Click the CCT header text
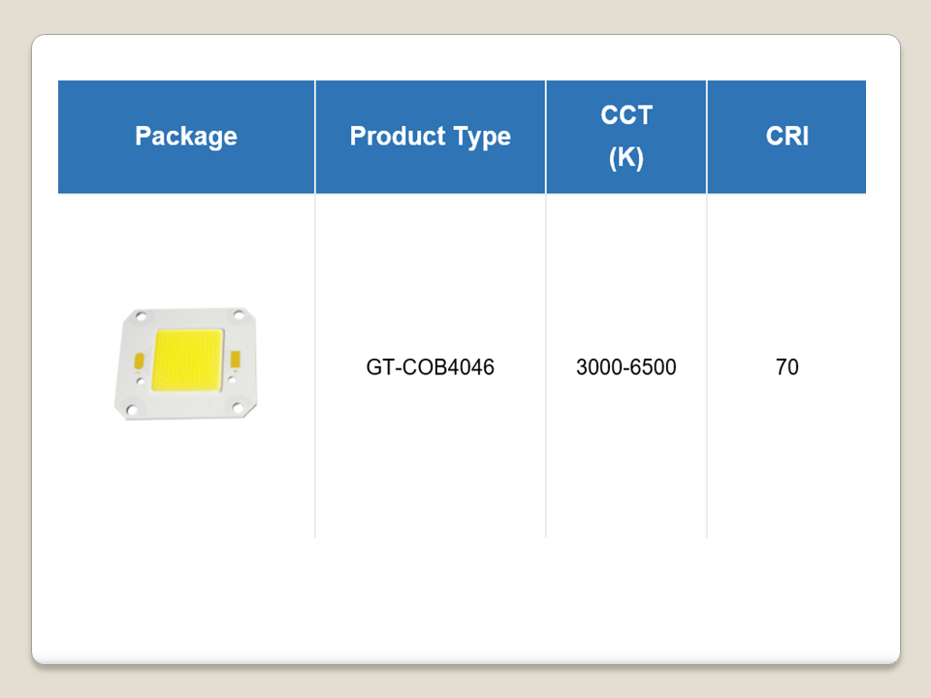 pyautogui.click(x=626, y=115)
